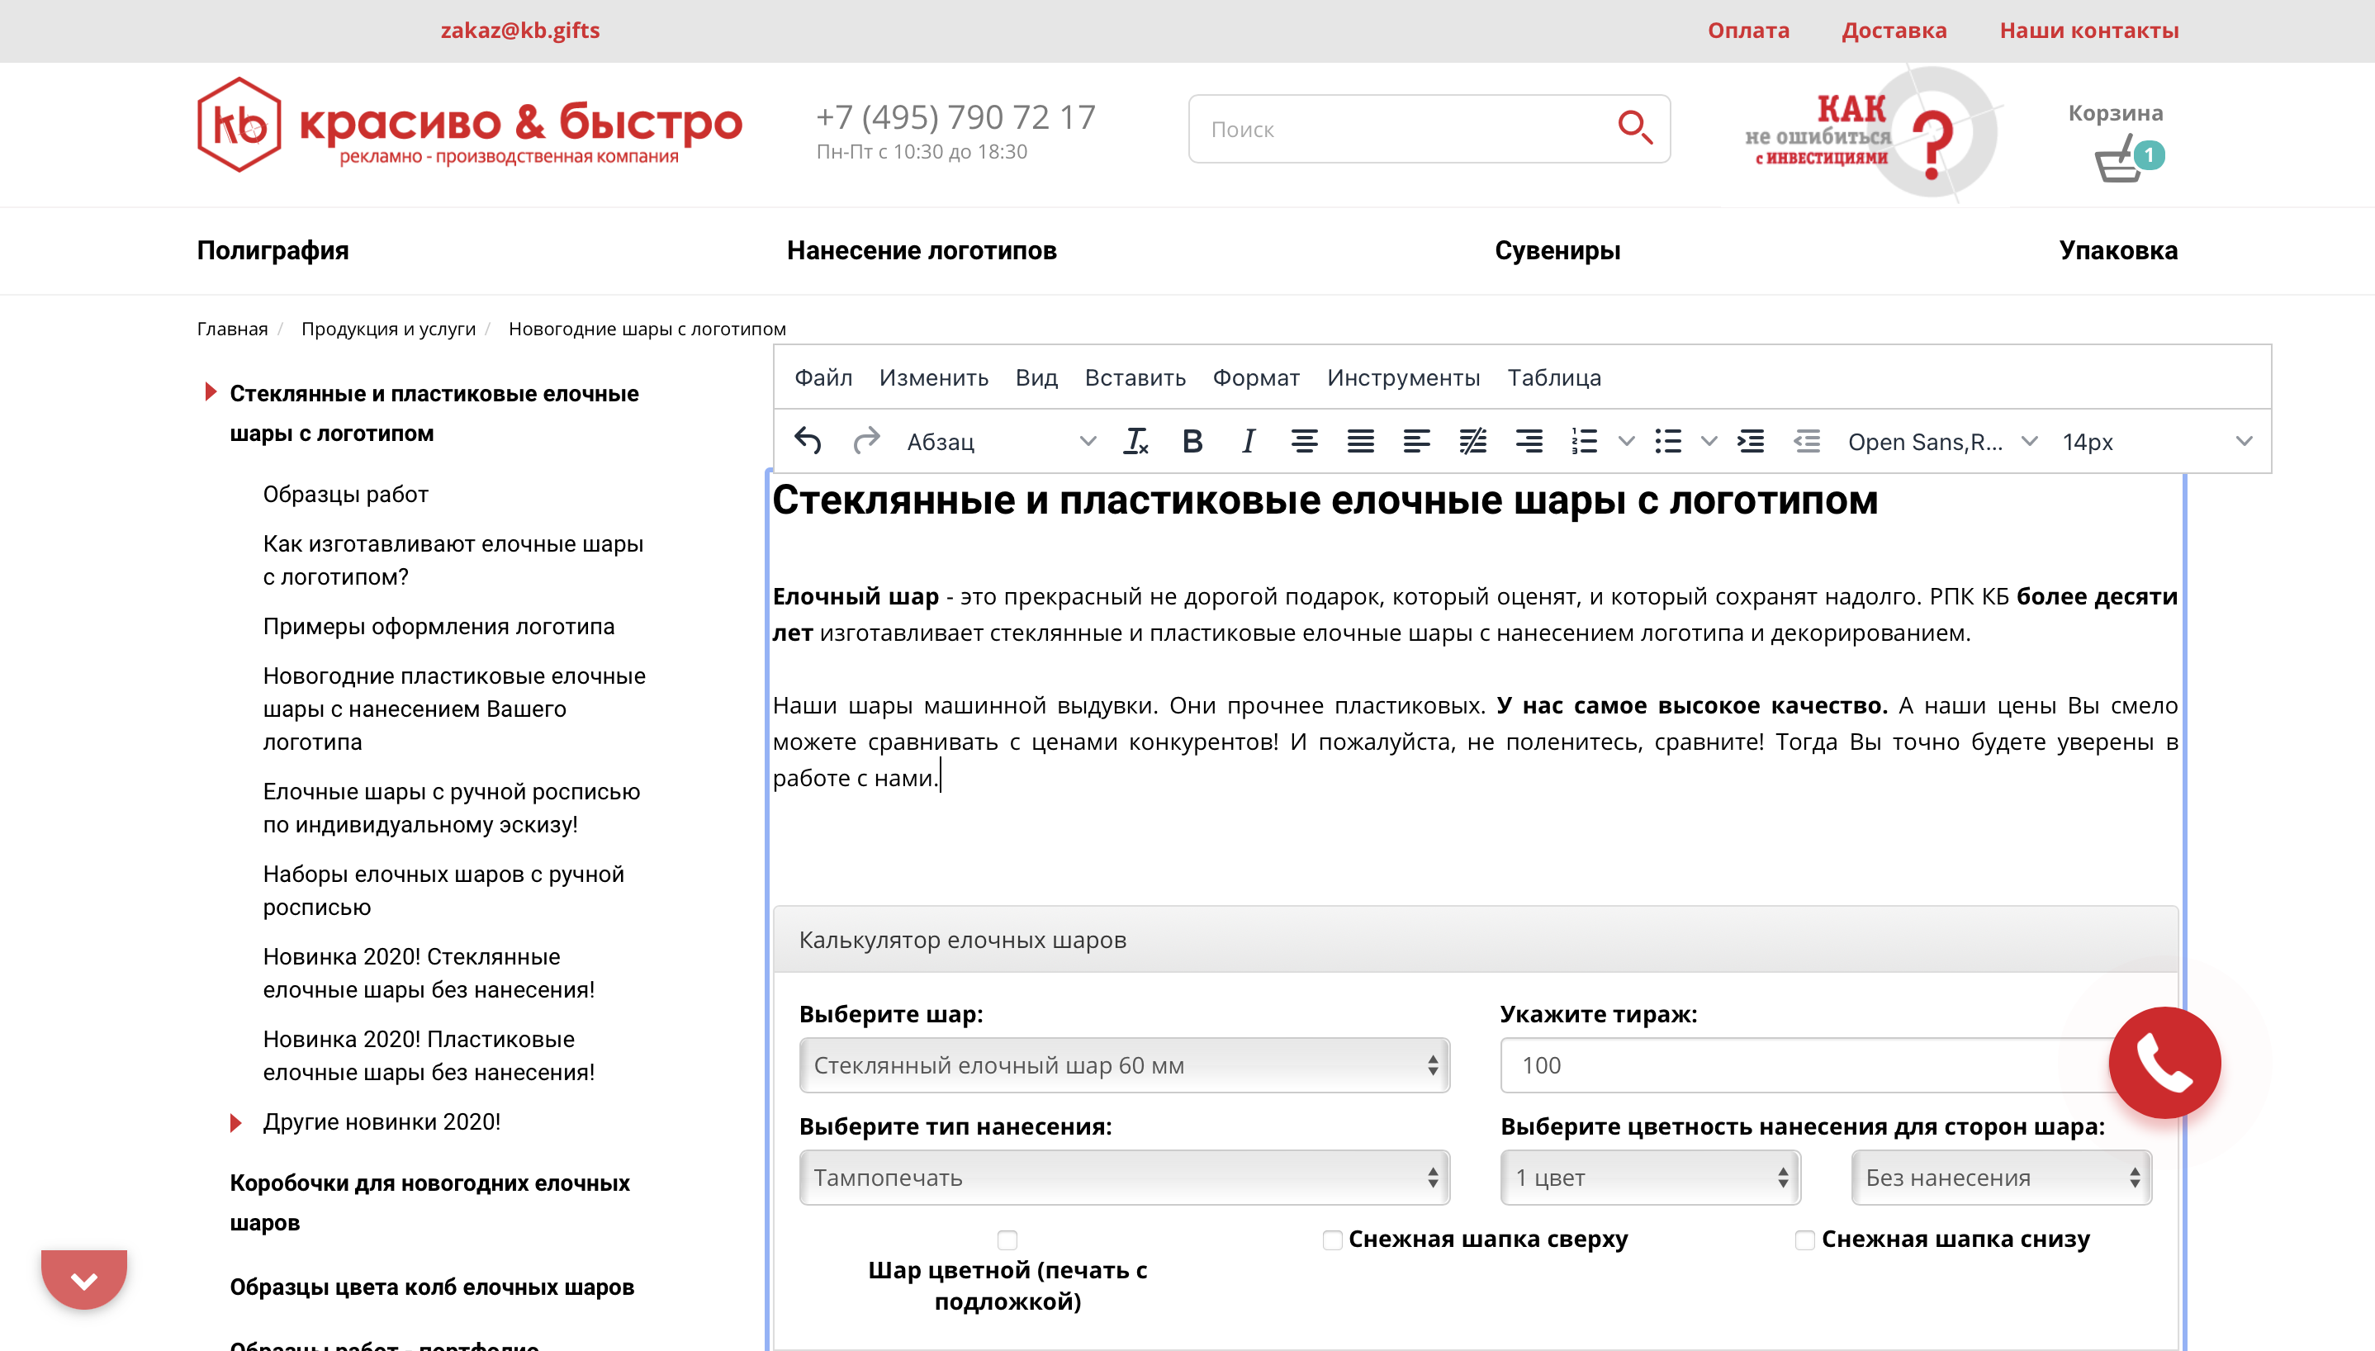Toggle italic formatting

pyautogui.click(x=1249, y=442)
